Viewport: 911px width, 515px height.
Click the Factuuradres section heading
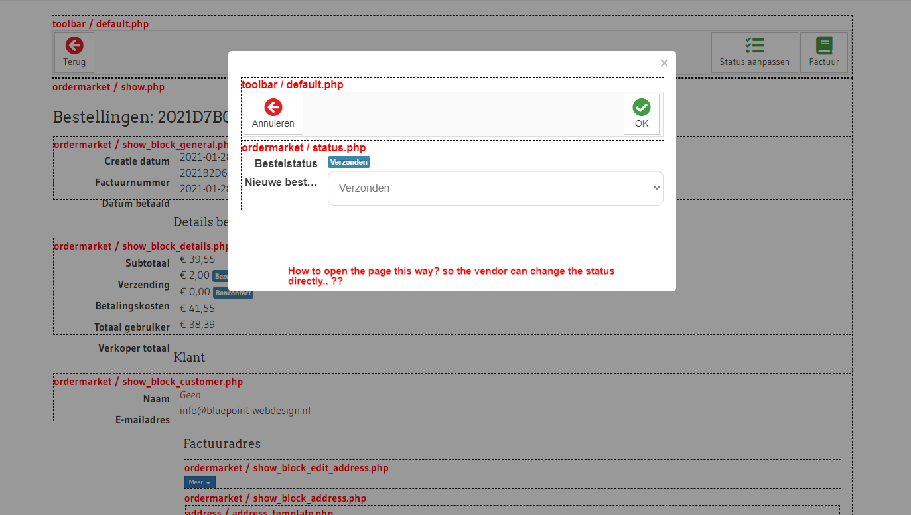(x=222, y=443)
